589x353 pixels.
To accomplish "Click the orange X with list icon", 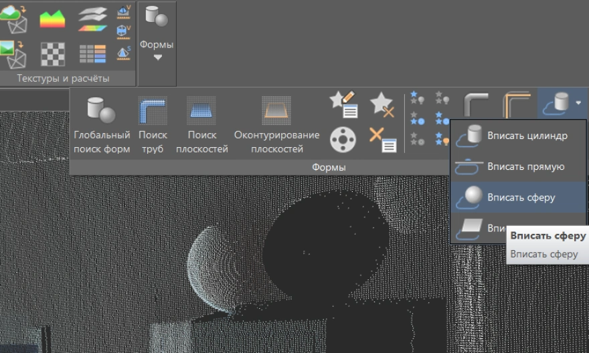I will point(383,140).
